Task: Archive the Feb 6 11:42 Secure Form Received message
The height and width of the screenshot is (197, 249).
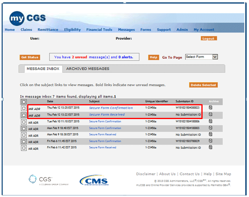Action: point(210,148)
